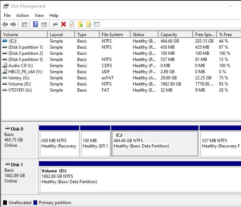Open the File menu
Image resolution: width=241 pixels, height=207 pixels.
(7, 16)
